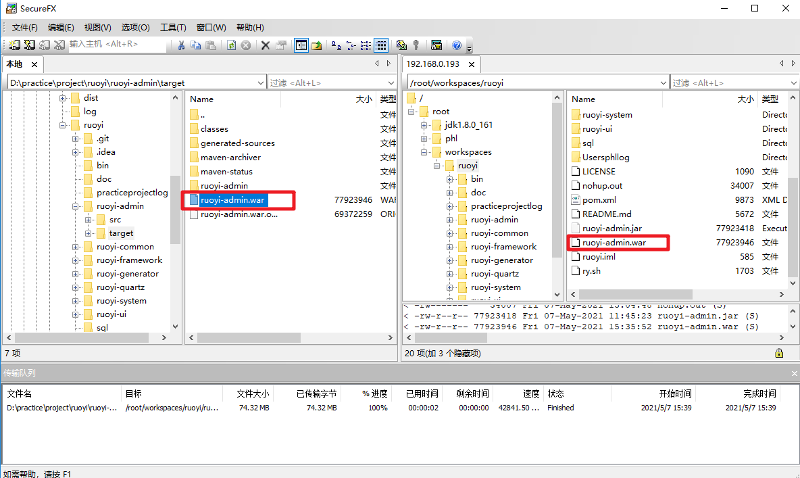Click the remote file list's horizontal scrollbar thumb
800x478 pixels.
coord(636,294)
